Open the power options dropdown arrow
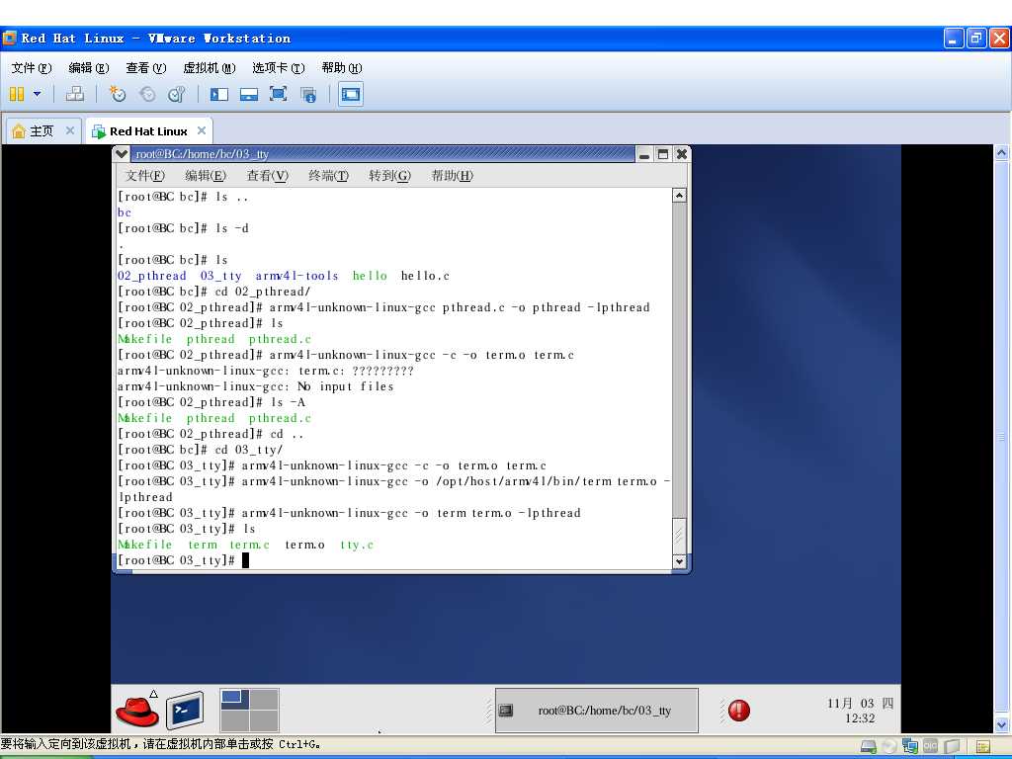 pyautogui.click(x=37, y=94)
